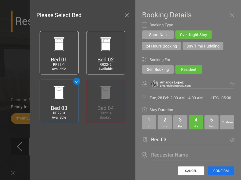Pick the 5 Hrs stay duration
This screenshot has height=180, width=241.
(x=212, y=122)
